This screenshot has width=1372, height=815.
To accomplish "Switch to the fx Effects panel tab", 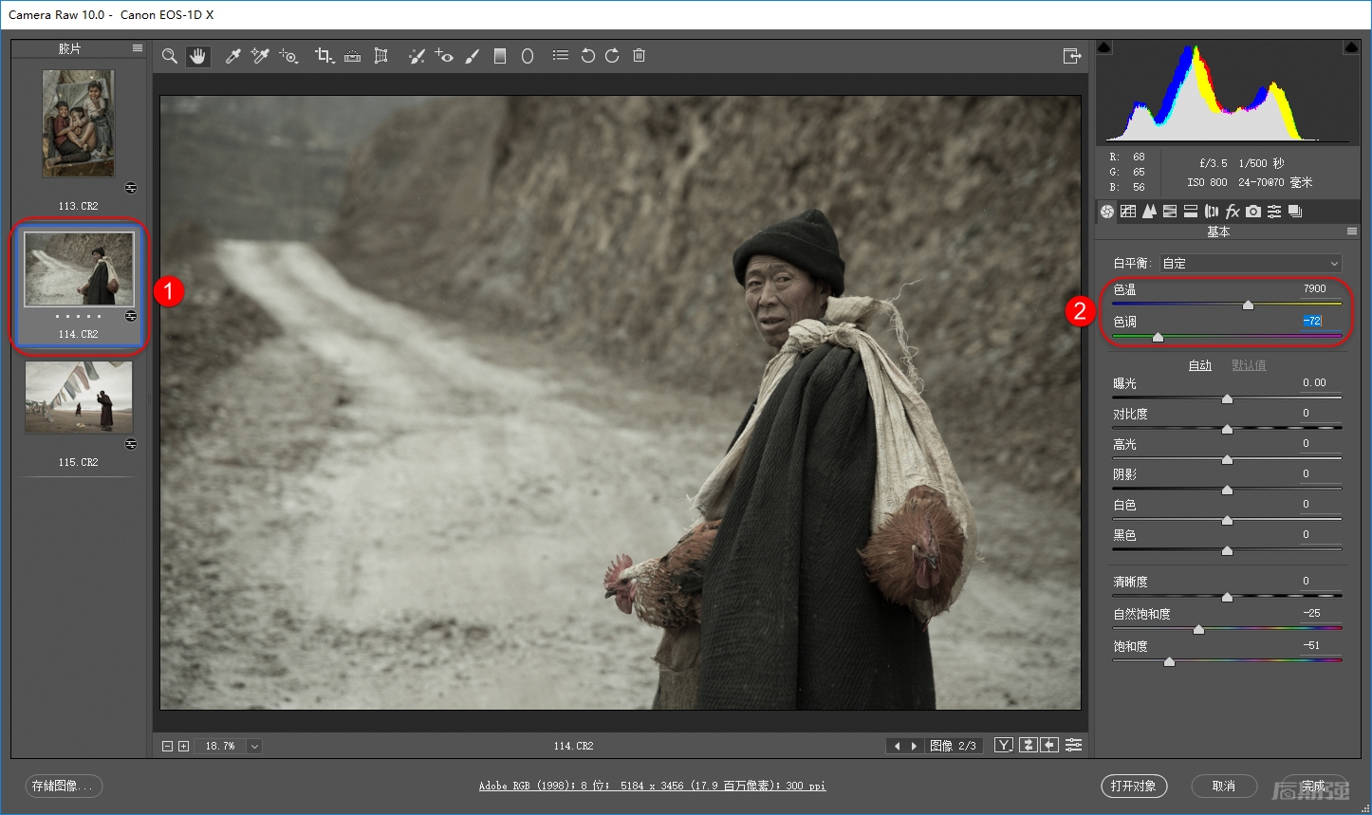I will click(1233, 212).
